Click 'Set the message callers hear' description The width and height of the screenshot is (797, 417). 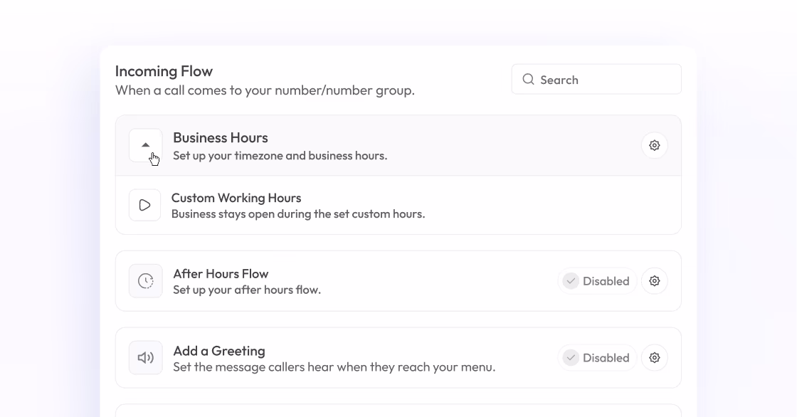click(334, 367)
